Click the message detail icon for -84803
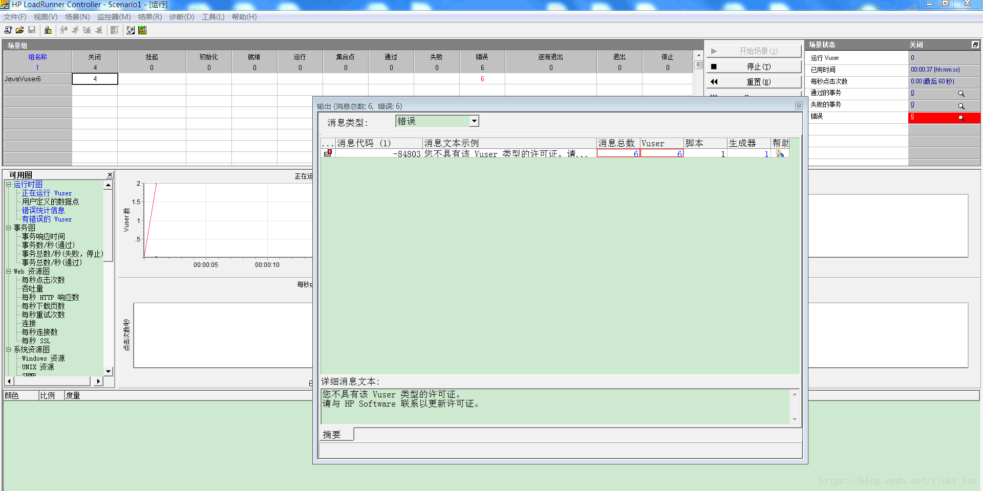Screen dimensions: 983x491 (328, 153)
